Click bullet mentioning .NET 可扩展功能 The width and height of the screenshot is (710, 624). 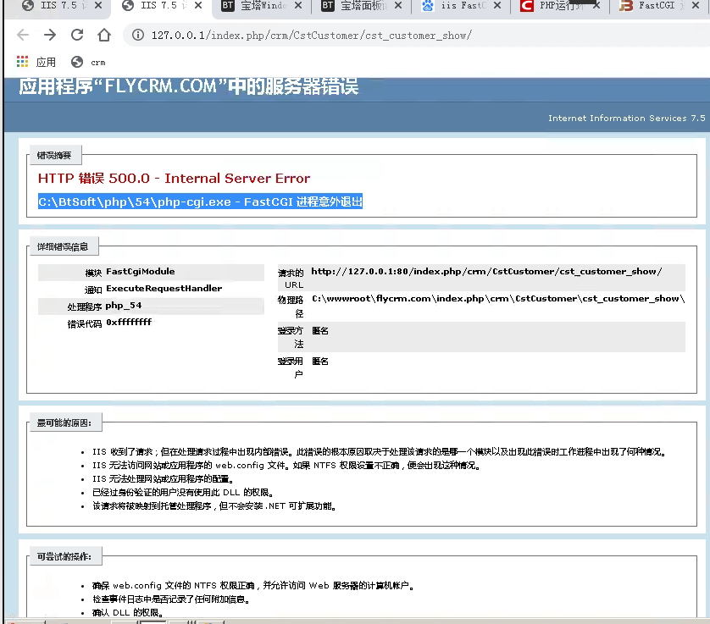pyautogui.click(x=214, y=506)
